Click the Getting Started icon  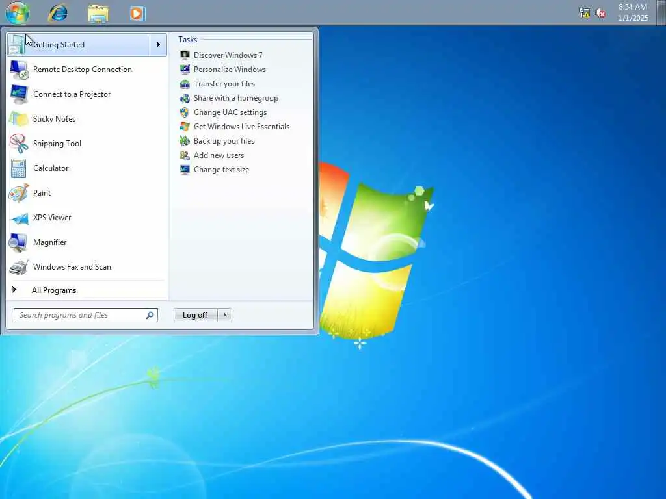18,45
